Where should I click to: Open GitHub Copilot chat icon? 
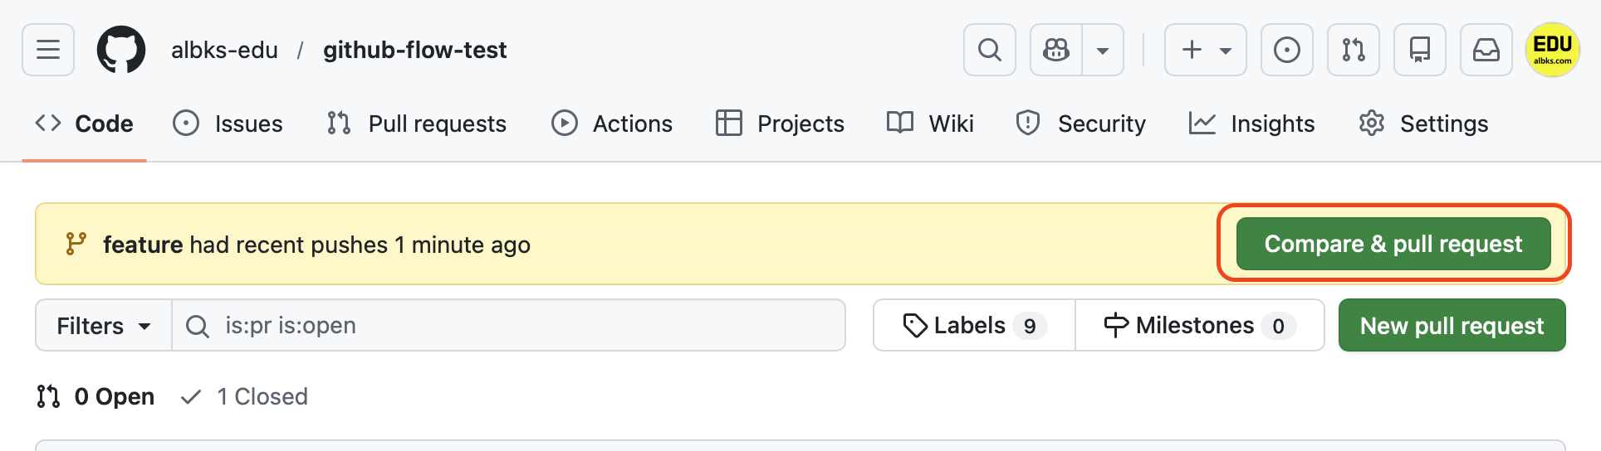click(x=1056, y=50)
